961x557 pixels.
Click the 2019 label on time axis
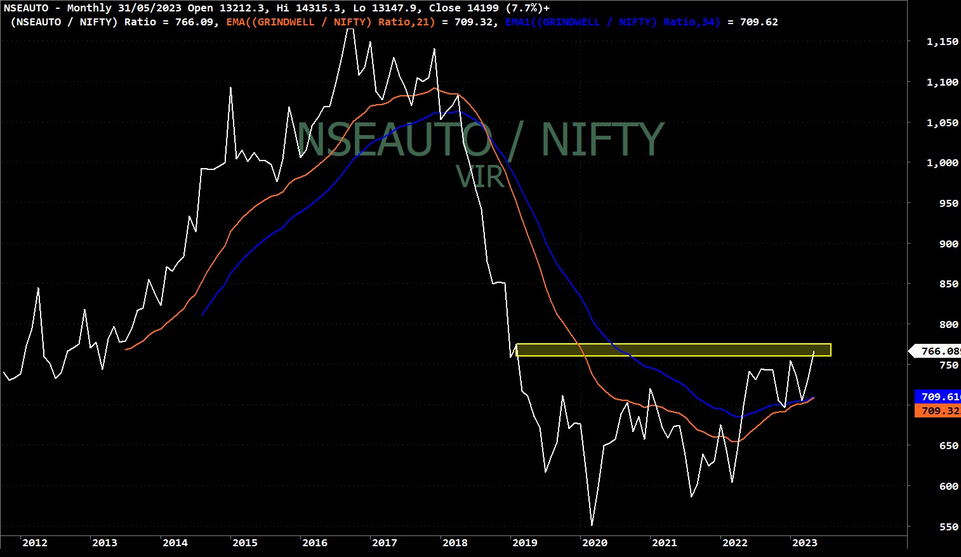pyautogui.click(x=525, y=542)
